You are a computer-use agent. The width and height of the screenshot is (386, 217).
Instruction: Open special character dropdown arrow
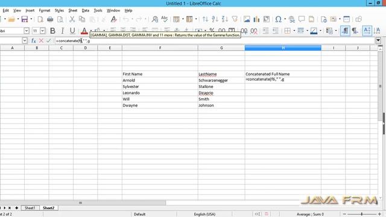coord(285,19)
